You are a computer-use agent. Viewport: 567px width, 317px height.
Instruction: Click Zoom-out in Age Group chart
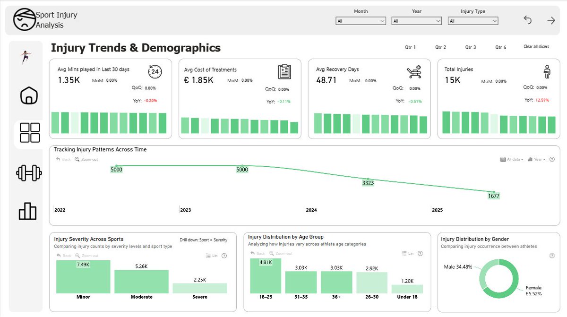pos(281,254)
